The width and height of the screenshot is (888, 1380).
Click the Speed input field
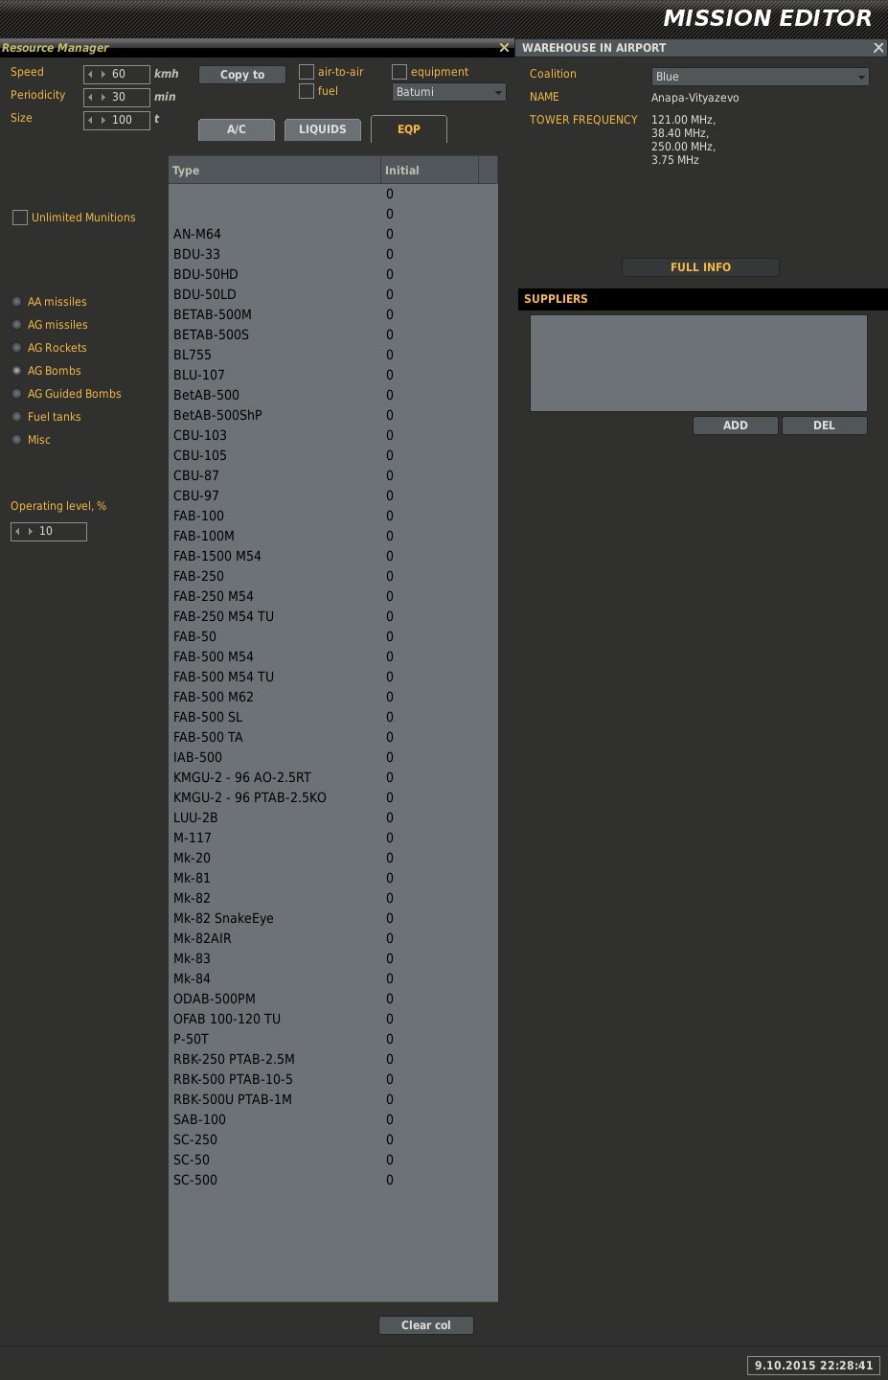pos(117,74)
